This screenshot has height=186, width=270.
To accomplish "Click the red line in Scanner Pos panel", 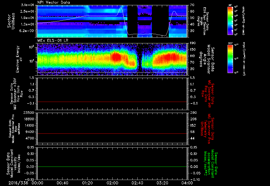I will [x=112, y=133].
